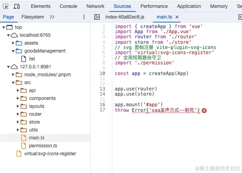
Task: Click the api folder icon
Action: pos(24,90)
